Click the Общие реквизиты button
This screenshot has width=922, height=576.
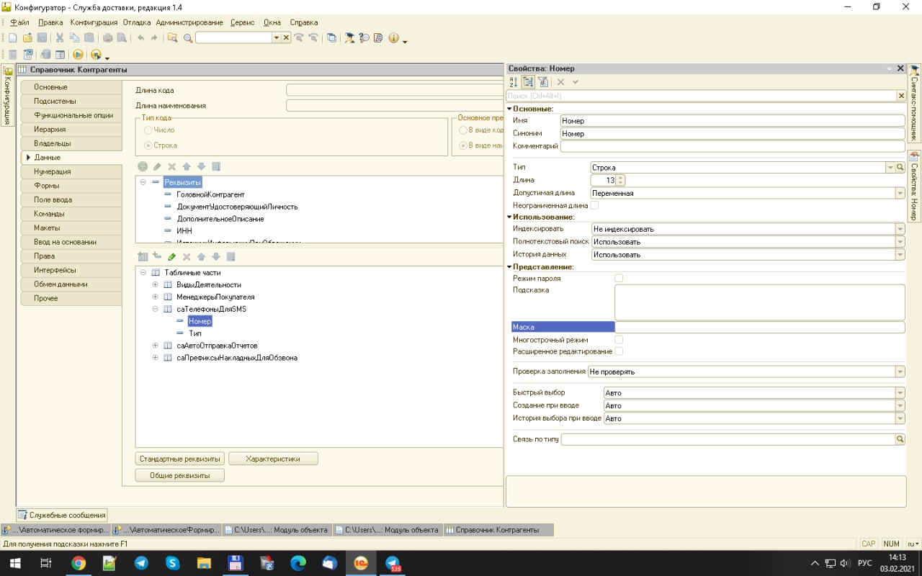[179, 475]
